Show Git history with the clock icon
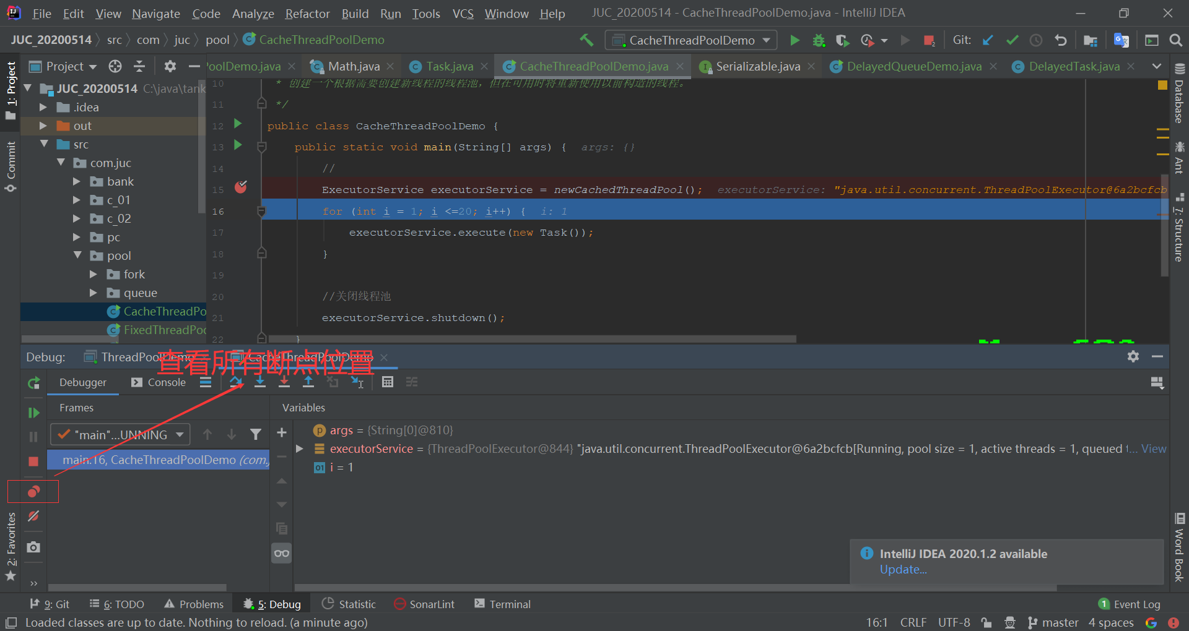The width and height of the screenshot is (1189, 631). (x=1036, y=40)
